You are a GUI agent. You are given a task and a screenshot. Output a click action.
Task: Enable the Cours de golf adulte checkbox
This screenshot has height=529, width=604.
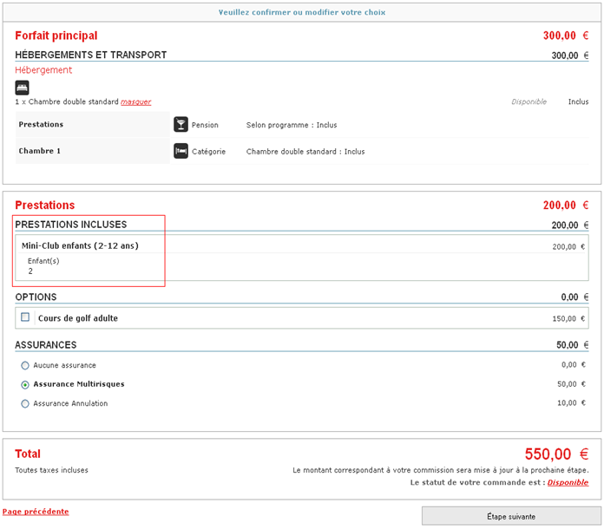[25, 317]
